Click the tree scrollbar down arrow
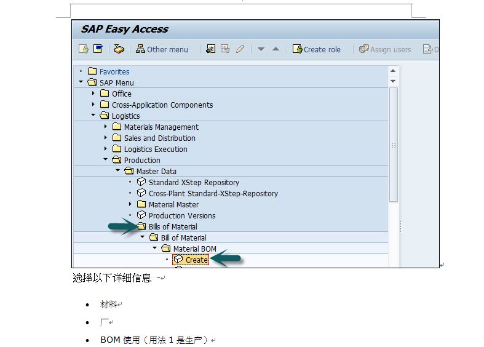This screenshot has width=484, height=347. 393,81
